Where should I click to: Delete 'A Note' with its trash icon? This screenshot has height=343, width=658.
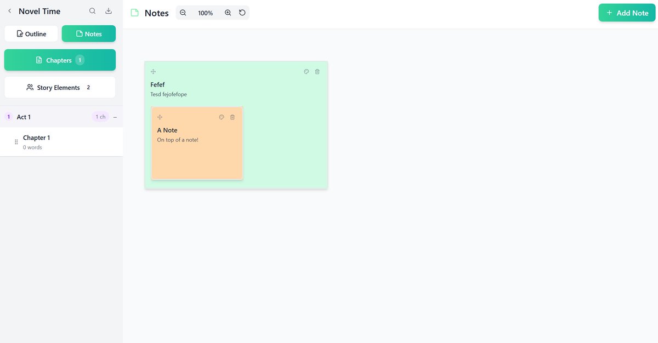click(232, 117)
